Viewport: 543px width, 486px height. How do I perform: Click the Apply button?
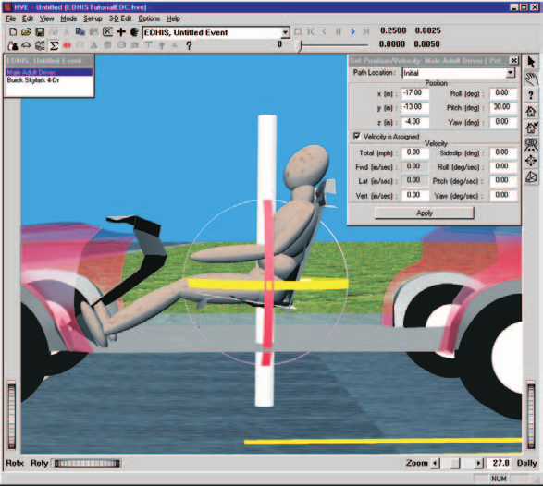tap(425, 213)
